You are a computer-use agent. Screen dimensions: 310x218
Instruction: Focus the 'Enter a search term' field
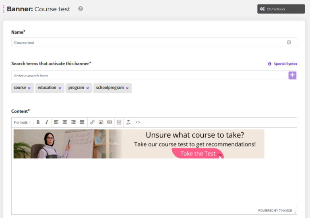click(x=149, y=76)
